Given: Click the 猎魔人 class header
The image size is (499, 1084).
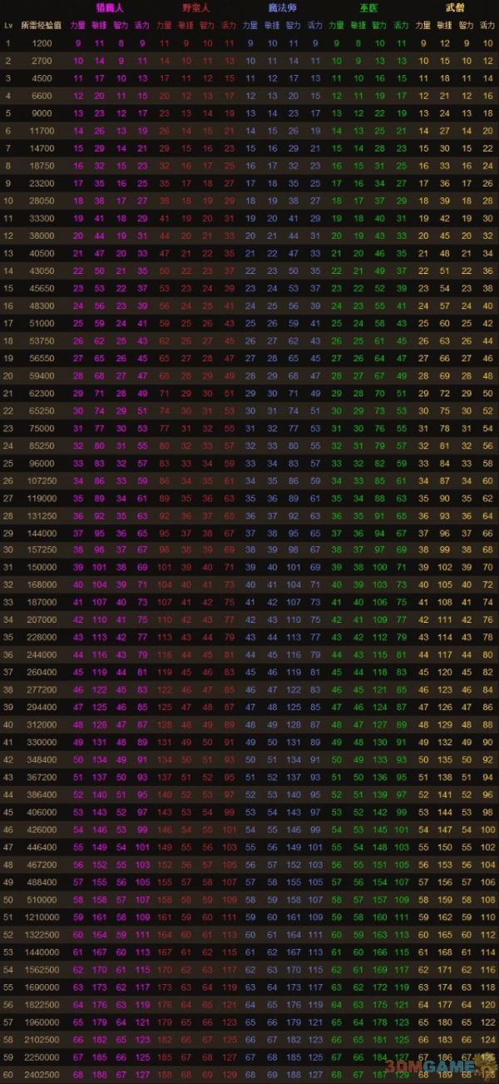Looking at the screenshot, I should pyautogui.click(x=110, y=7).
